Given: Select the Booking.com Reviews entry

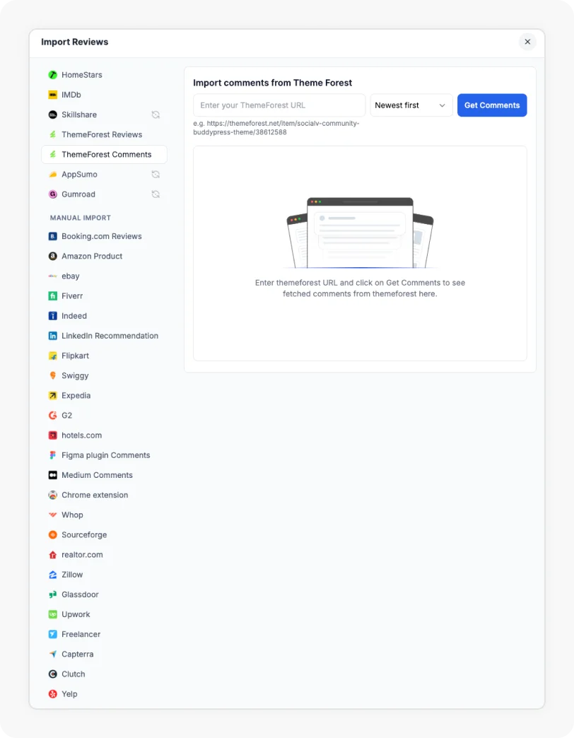Looking at the screenshot, I should pyautogui.click(x=100, y=236).
